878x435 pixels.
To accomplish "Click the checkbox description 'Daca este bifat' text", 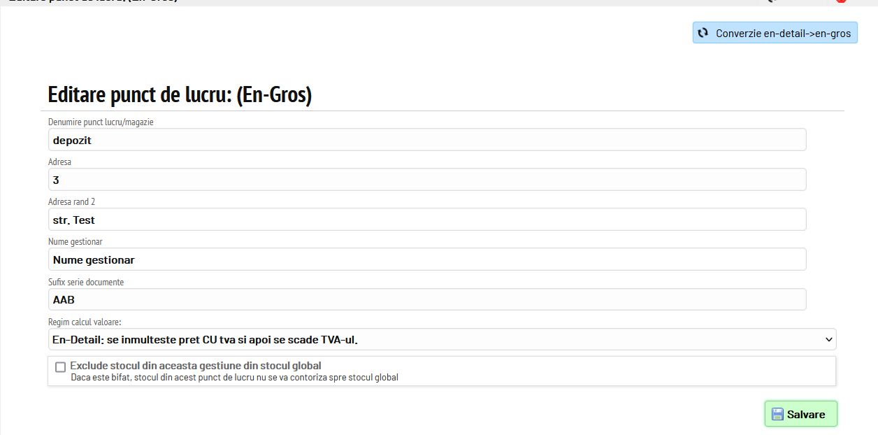I will tap(235, 378).
